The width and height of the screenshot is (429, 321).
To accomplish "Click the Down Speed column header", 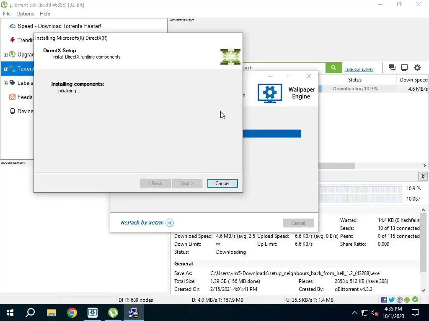I will pos(413,80).
